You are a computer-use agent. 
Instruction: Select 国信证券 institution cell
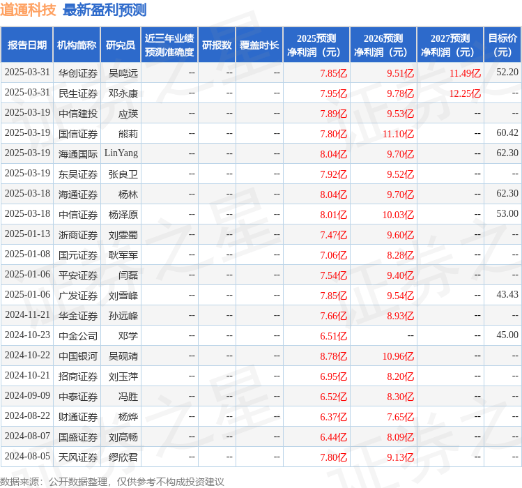click(78, 134)
